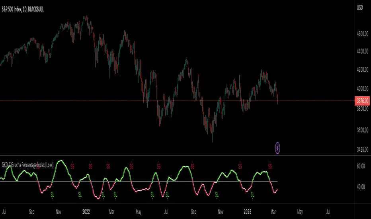Click the SL marker between Sep and Nov 2021
The image size is (371, 219).
(x=52, y=195)
